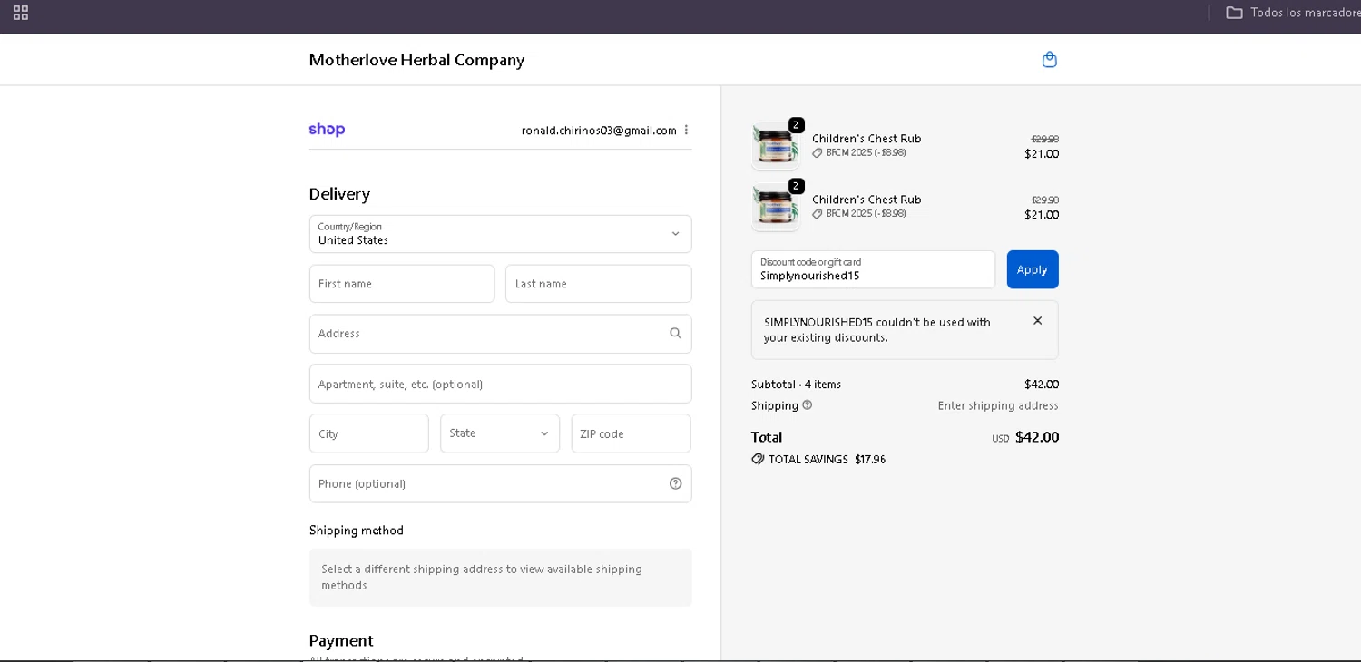The width and height of the screenshot is (1361, 662).
Task: Focus the Last name field
Action: tap(599, 284)
